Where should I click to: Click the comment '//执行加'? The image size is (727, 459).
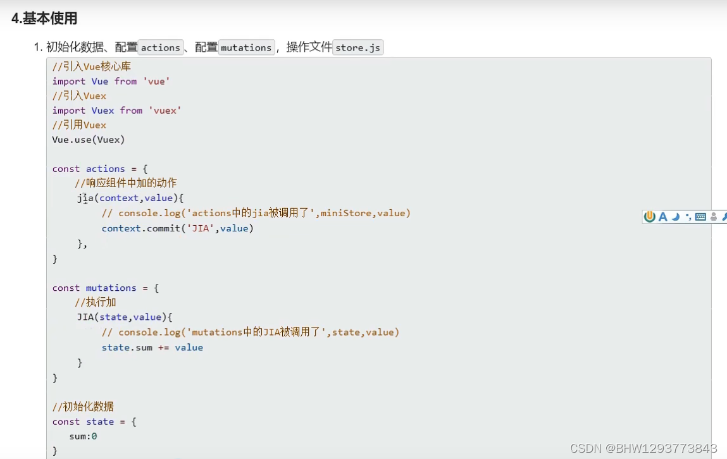coord(95,302)
